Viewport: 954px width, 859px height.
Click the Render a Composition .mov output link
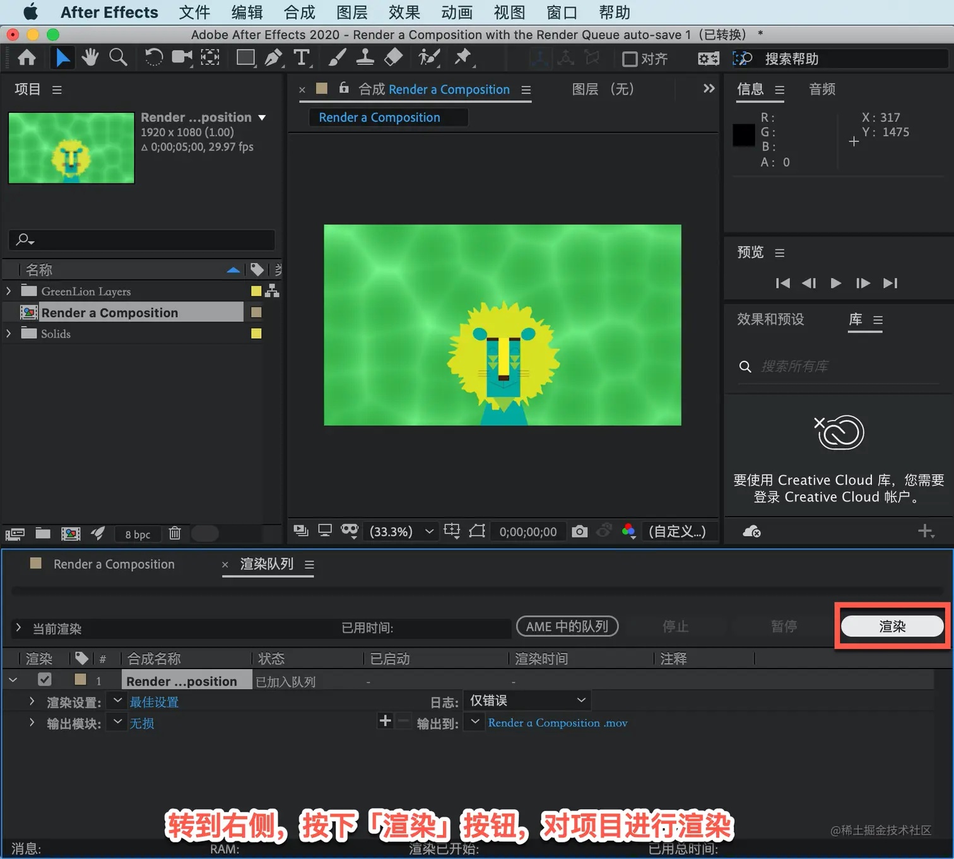(558, 723)
